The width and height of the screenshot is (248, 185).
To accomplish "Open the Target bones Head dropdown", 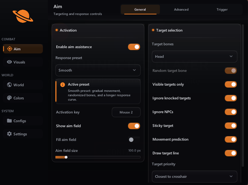I will click(x=194, y=57).
